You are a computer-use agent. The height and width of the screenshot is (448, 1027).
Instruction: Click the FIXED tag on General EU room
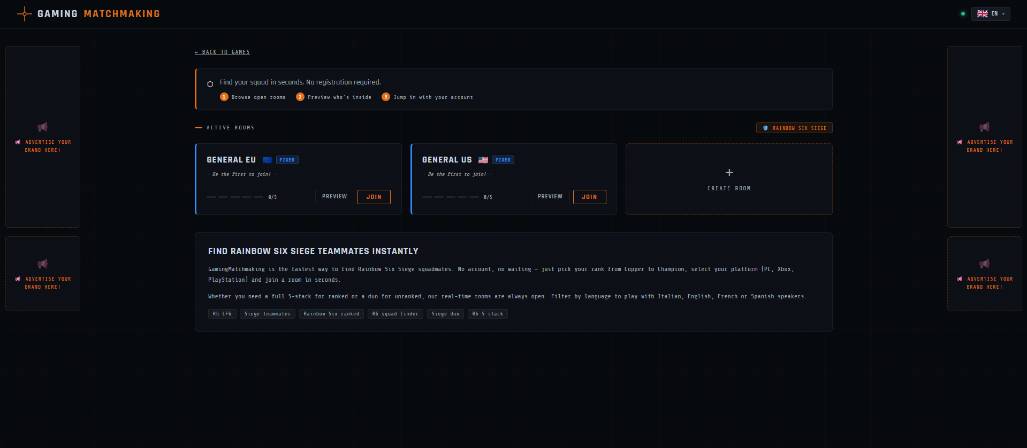[287, 160]
